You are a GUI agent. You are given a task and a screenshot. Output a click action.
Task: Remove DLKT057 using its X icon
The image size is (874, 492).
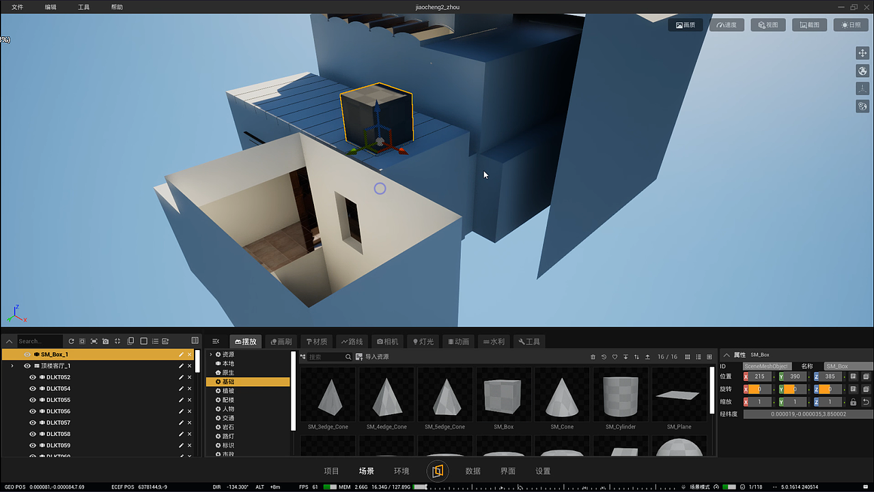[190, 423]
